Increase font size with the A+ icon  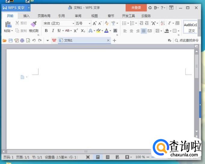(94, 23)
